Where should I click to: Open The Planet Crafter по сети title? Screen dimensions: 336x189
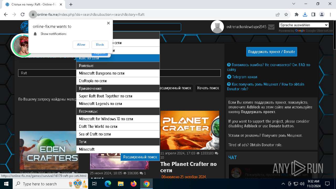click(x=188, y=167)
